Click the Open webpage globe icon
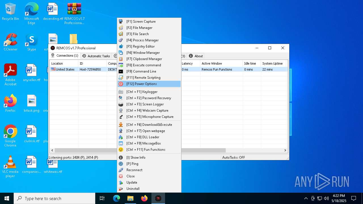 (121, 131)
